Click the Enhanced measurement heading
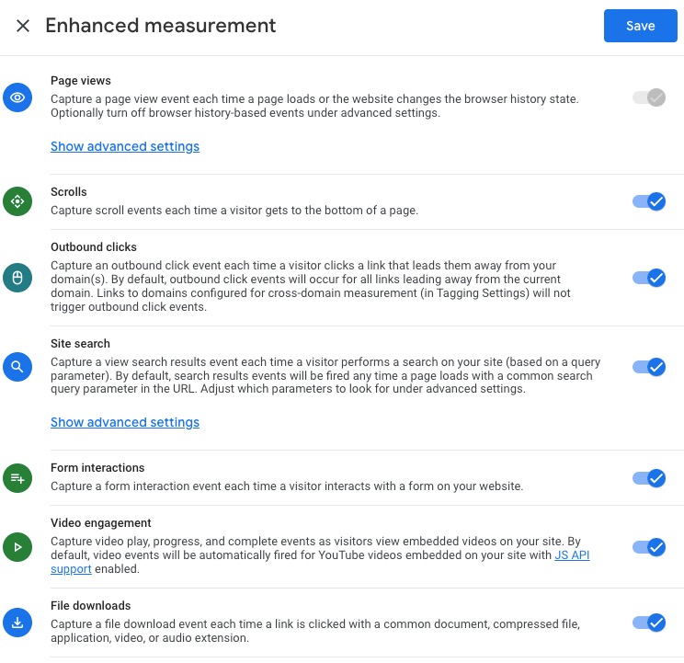Image resolution: width=684 pixels, height=663 pixels. [161, 26]
